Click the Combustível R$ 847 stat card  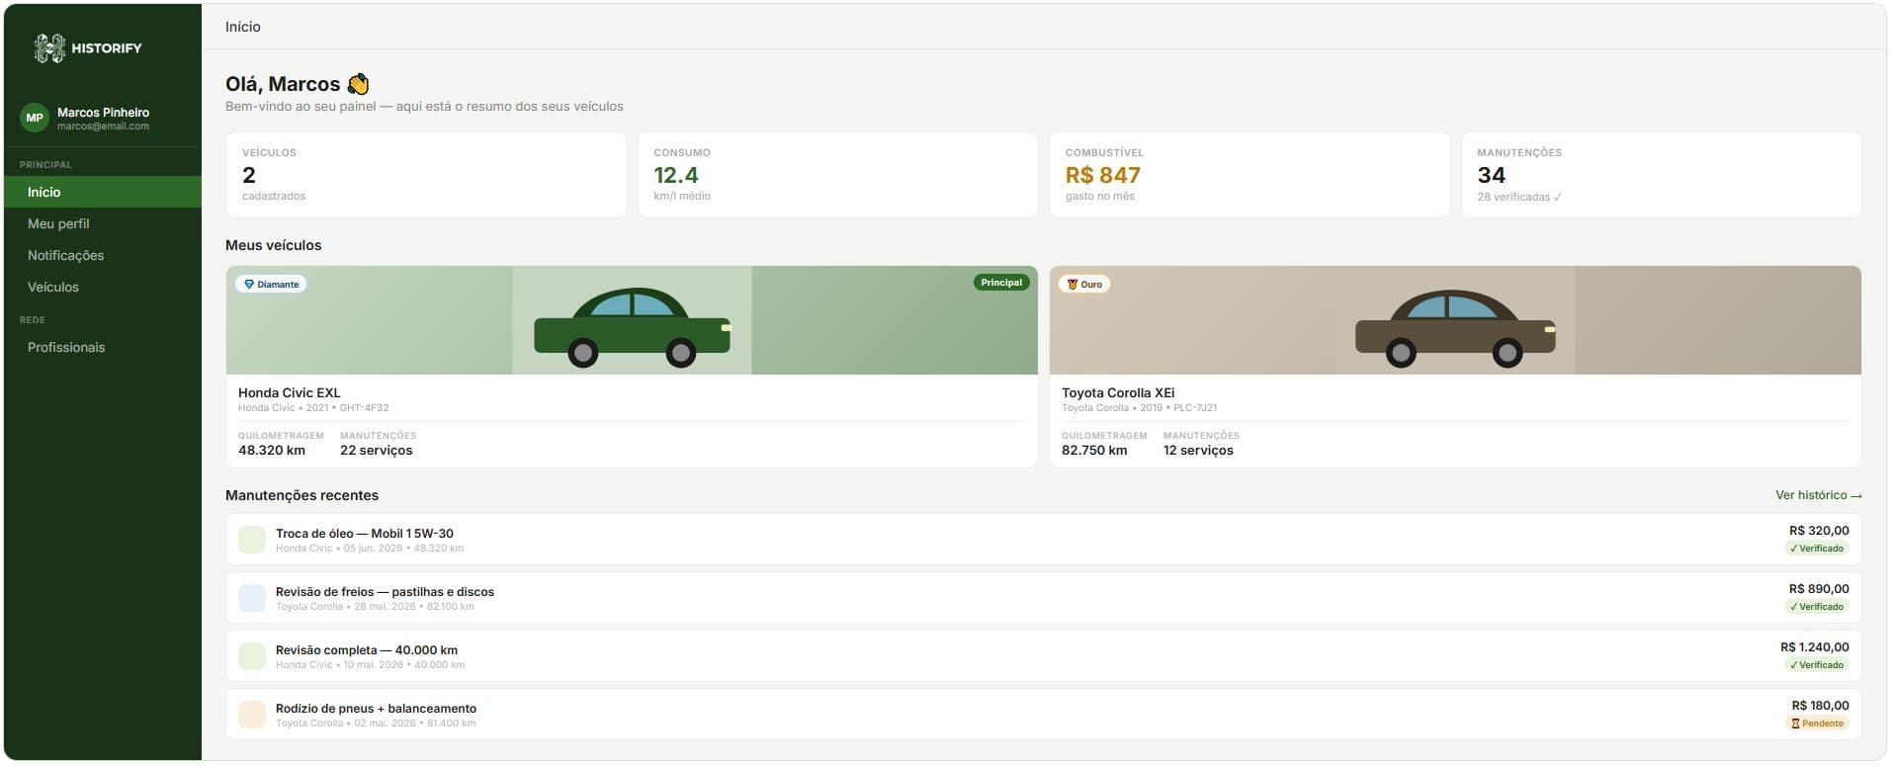point(1249,175)
